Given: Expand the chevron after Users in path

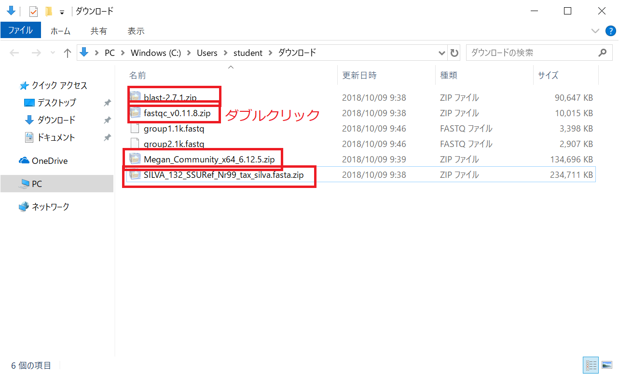Looking at the screenshot, I should tap(225, 53).
